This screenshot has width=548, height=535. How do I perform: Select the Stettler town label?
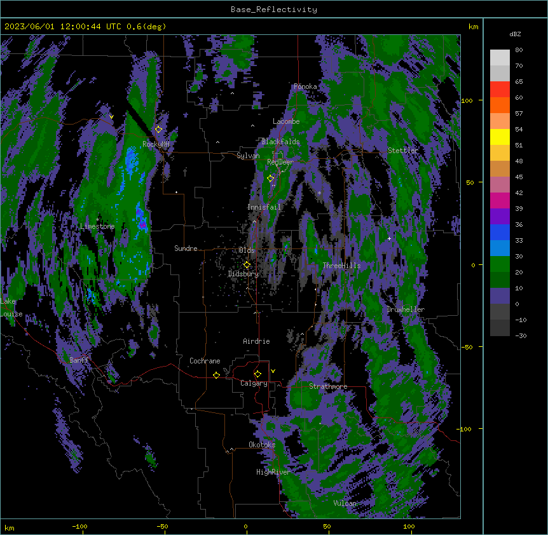pos(403,151)
